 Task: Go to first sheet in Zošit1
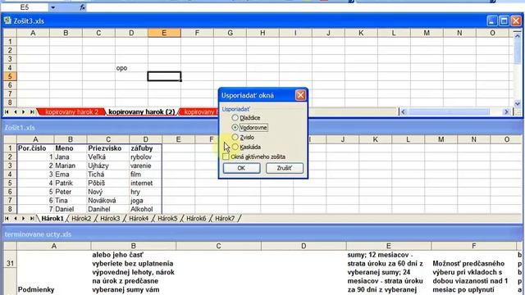pyautogui.click(x=7, y=219)
